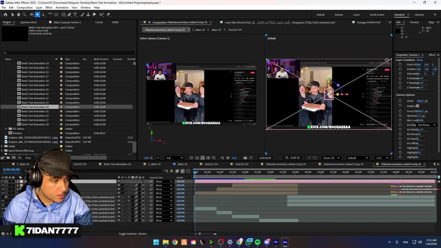Select the Hand tool
The height and width of the screenshot is (248, 441).
[x=19, y=14]
